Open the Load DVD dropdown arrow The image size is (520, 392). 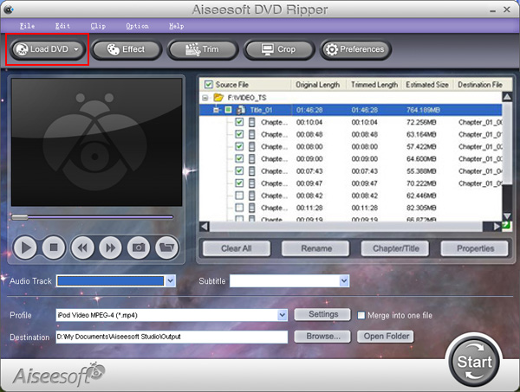pos(76,49)
